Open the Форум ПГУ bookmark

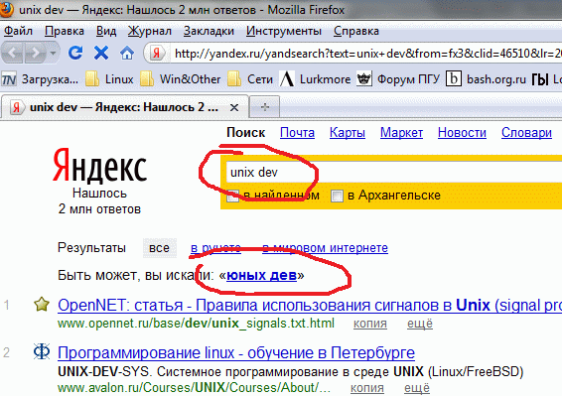(x=398, y=79)
